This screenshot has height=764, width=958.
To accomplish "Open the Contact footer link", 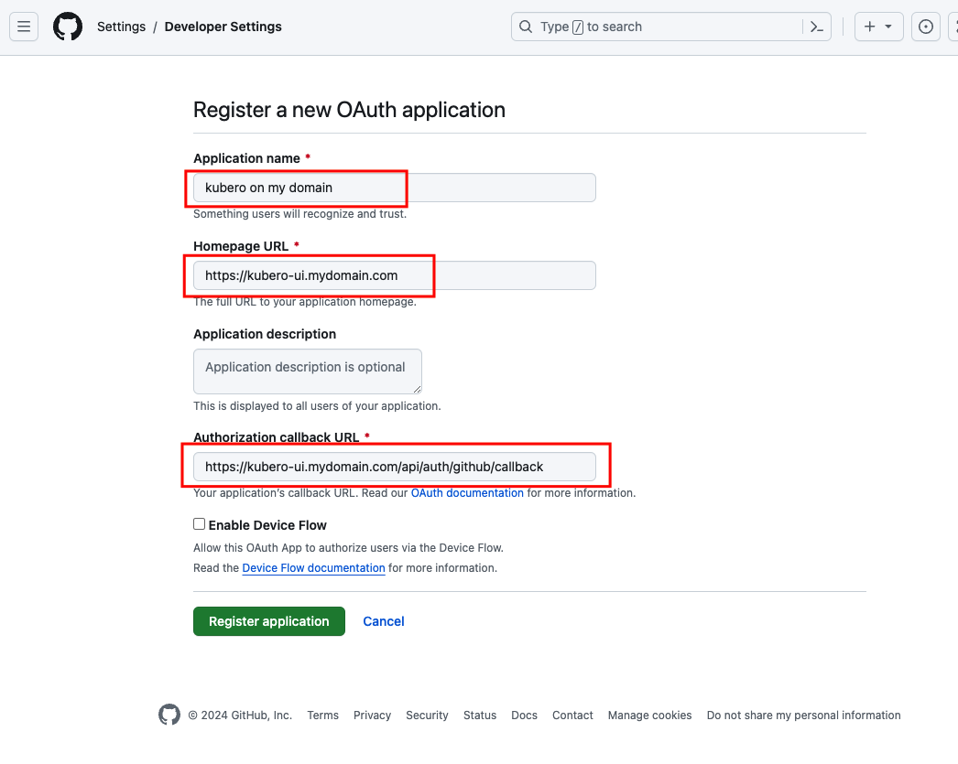I will [572, 716].
